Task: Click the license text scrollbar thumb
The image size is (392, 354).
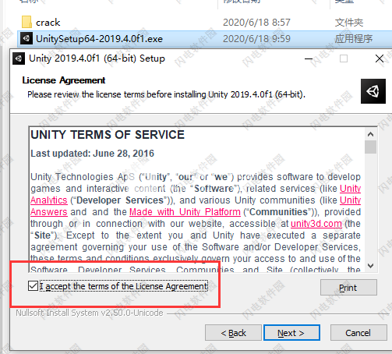Action: click(370, 147)
